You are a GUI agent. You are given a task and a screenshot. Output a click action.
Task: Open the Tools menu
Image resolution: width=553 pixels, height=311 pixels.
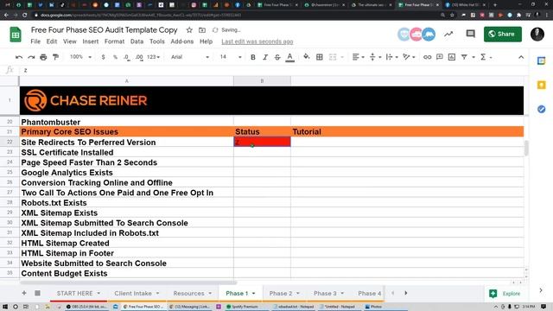pos(157,41)
